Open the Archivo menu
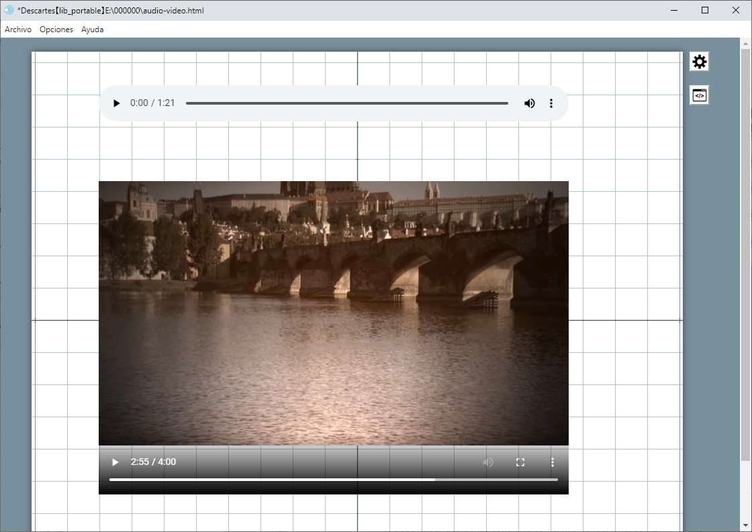752x532 pixels. click(18, 30)
